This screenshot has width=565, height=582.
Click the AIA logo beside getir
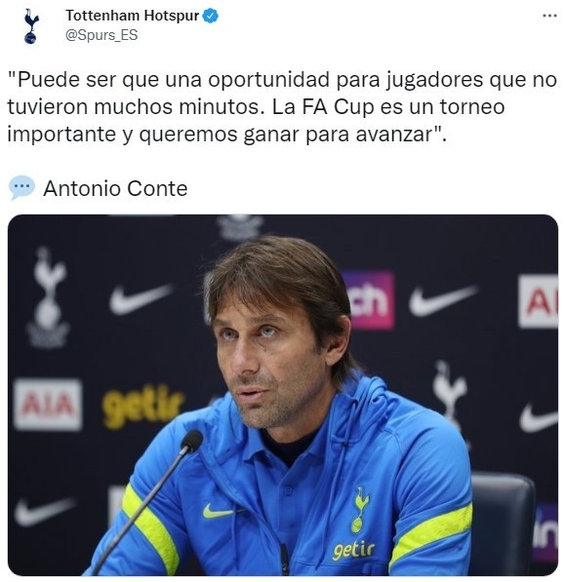pyautogui.click(x=48, y=404)
